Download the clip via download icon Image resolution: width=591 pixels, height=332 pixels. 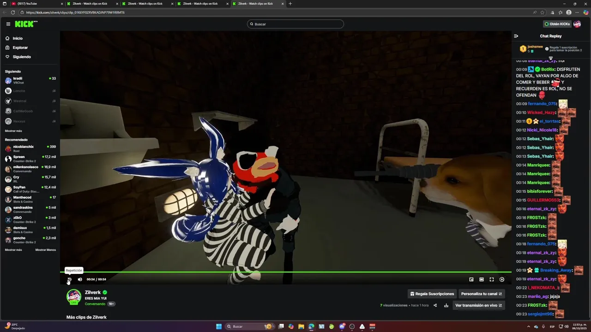coord(446,305)
